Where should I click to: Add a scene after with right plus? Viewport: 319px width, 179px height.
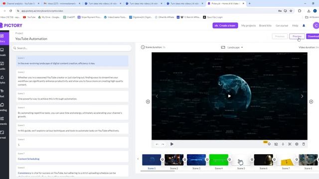[311, 101]
